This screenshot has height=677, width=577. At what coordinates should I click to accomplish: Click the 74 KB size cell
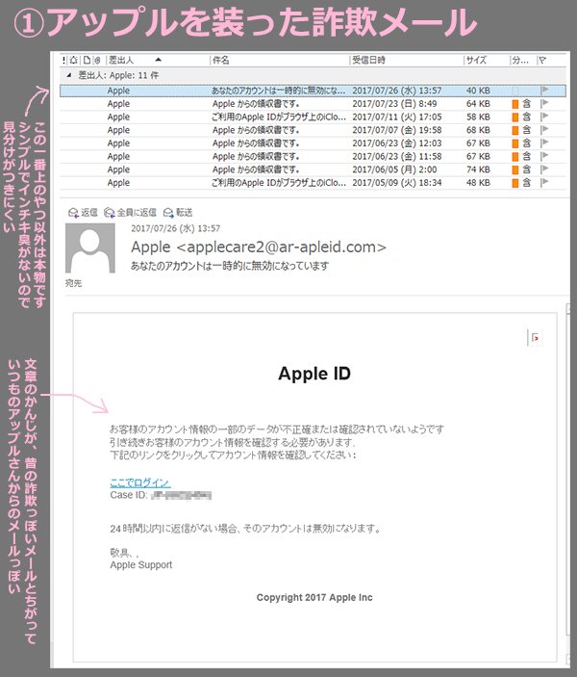point(478,169)
